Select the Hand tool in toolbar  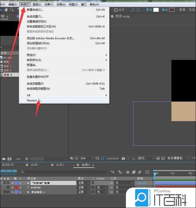6,10
